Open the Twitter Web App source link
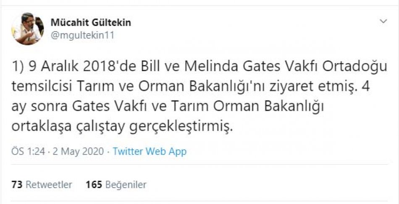399x204 pixels. click(x=150, y=151)
